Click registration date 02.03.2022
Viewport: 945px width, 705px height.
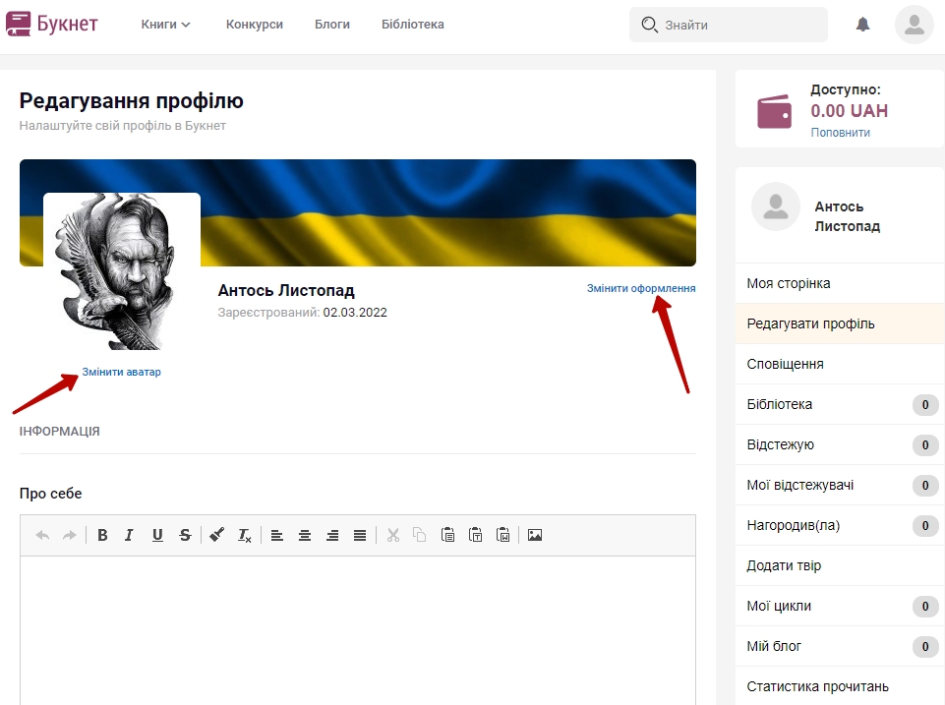[355, 312]
